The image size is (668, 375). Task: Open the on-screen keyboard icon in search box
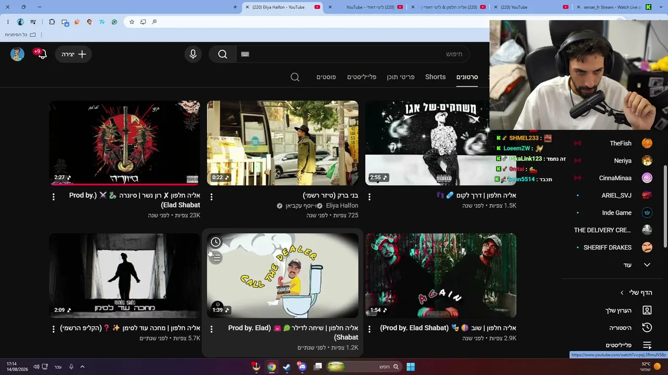pos(245,54)
